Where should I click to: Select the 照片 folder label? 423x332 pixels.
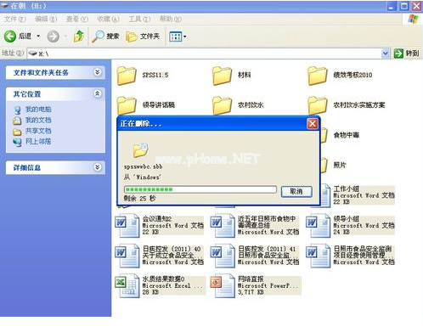(x=340, y=165)
